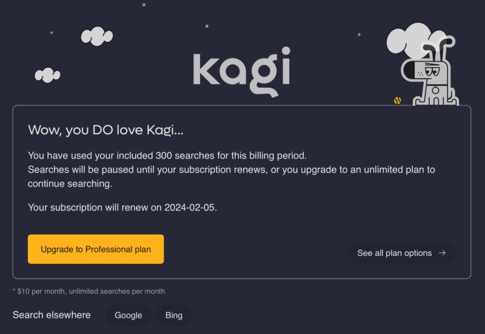Click the plus-shaped star near the dog
This screenshot has width=485, height=334.
click(359, 34)
